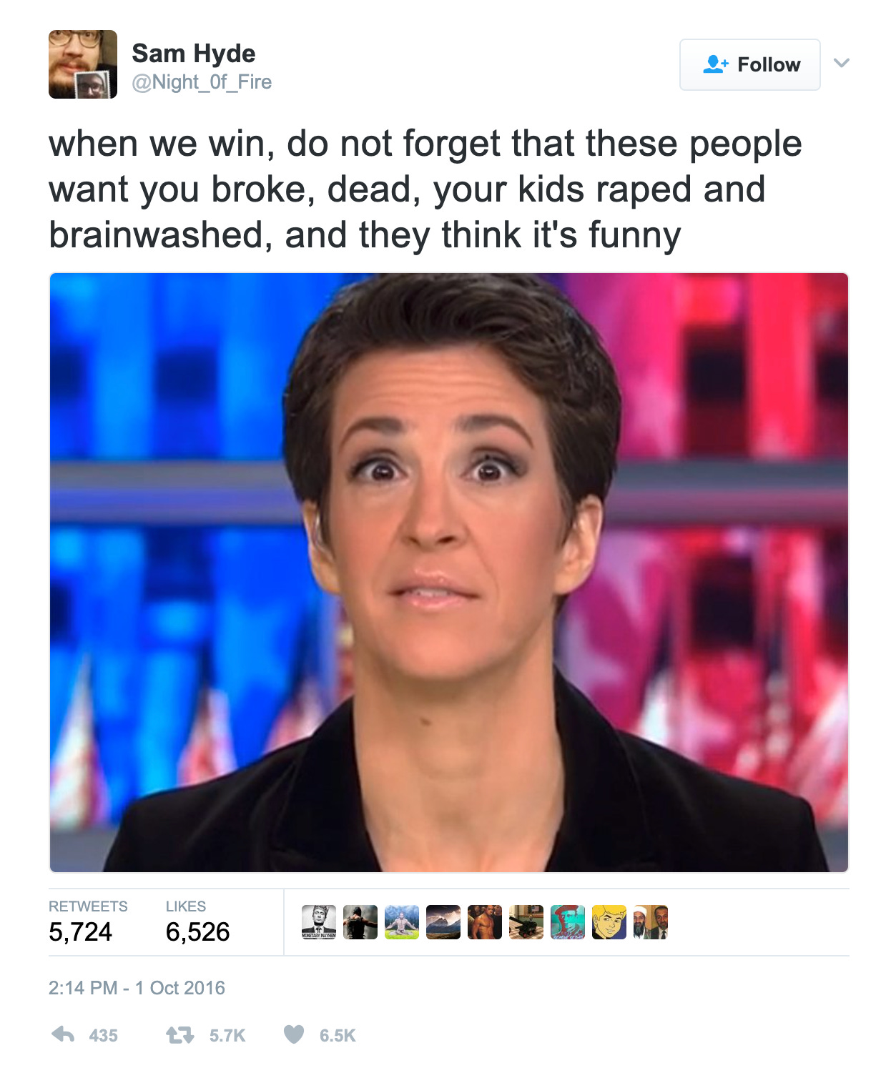Click the second liker avatar
891x1068 pixels.
point(360,922)
